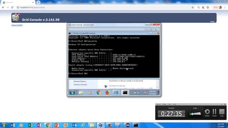Launch Firefox inside the Windows 7 VM
Viewport: 228px width, 128px height.
[x=108, y=92]
